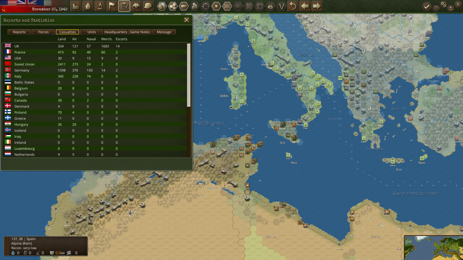
Task: Toggle the front lines overlay icon
Action: point(238,6)
